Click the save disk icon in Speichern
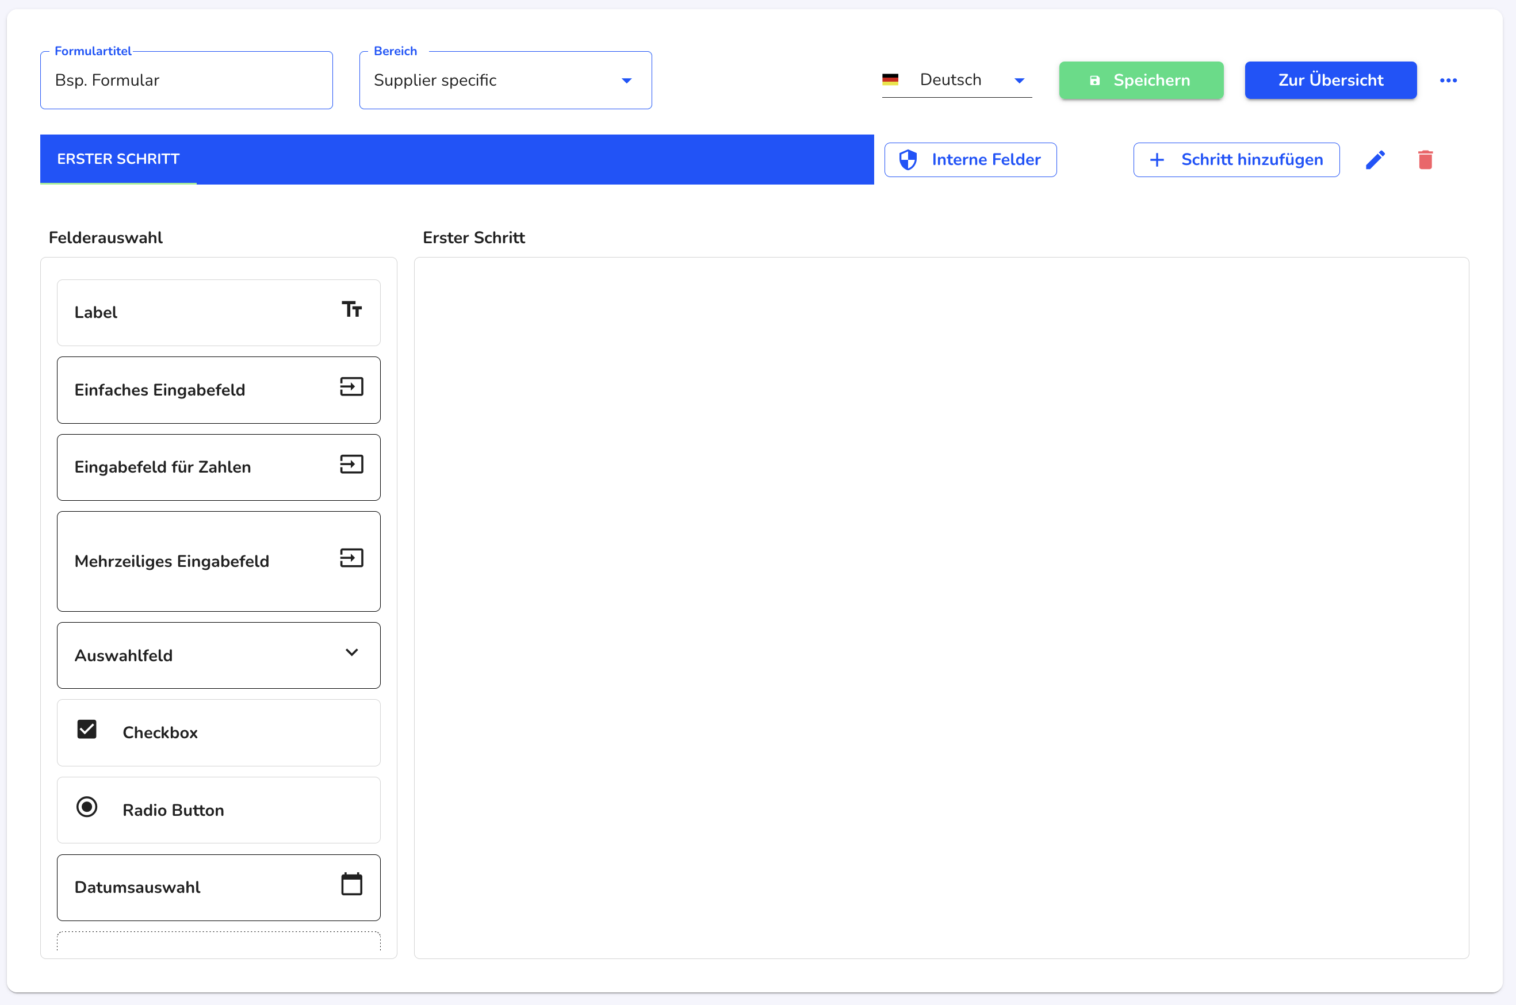Image resolution: width=1516 pixels, height=1005 pixels. pos(1095,80)
